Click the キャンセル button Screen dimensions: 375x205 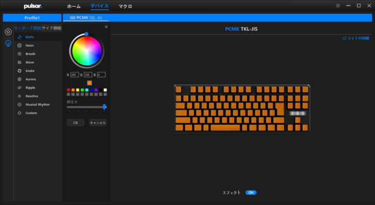coord(98,123)
